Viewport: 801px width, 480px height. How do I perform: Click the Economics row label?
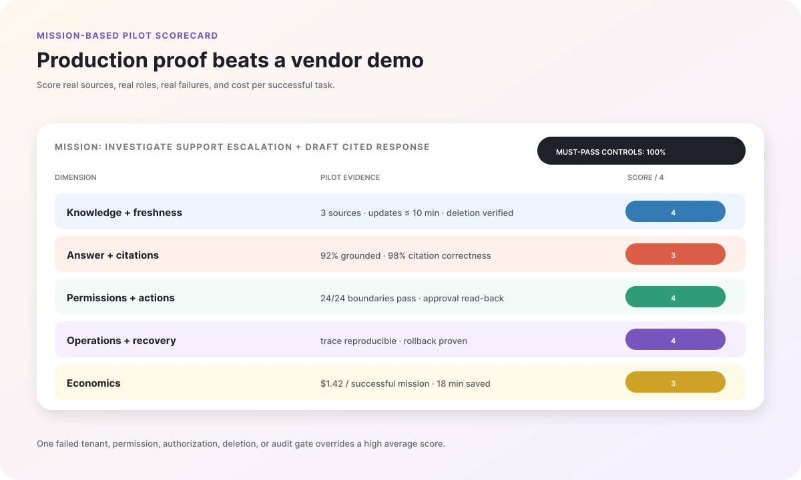[x=93, y=383]
